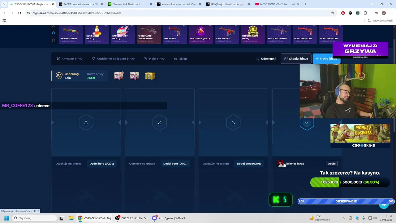Open File Explorer from the taskbar
The width and height of the screenshot is (396, 223).
tap(71, 218)
